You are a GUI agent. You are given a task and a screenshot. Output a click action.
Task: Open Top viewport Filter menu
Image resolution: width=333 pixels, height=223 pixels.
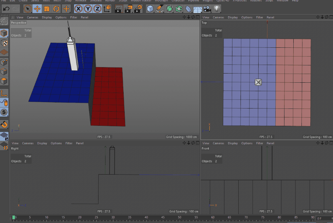coord(260,17)
